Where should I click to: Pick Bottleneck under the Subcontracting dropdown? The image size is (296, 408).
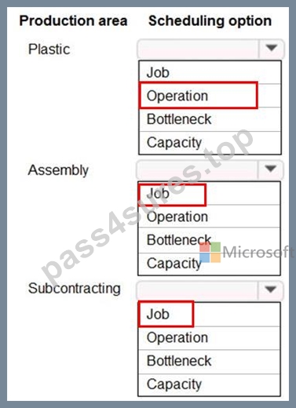pos(209,362)
